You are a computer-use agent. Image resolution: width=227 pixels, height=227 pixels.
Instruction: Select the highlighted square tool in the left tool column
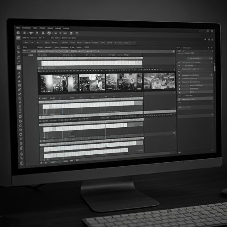(x=19, y=67)
